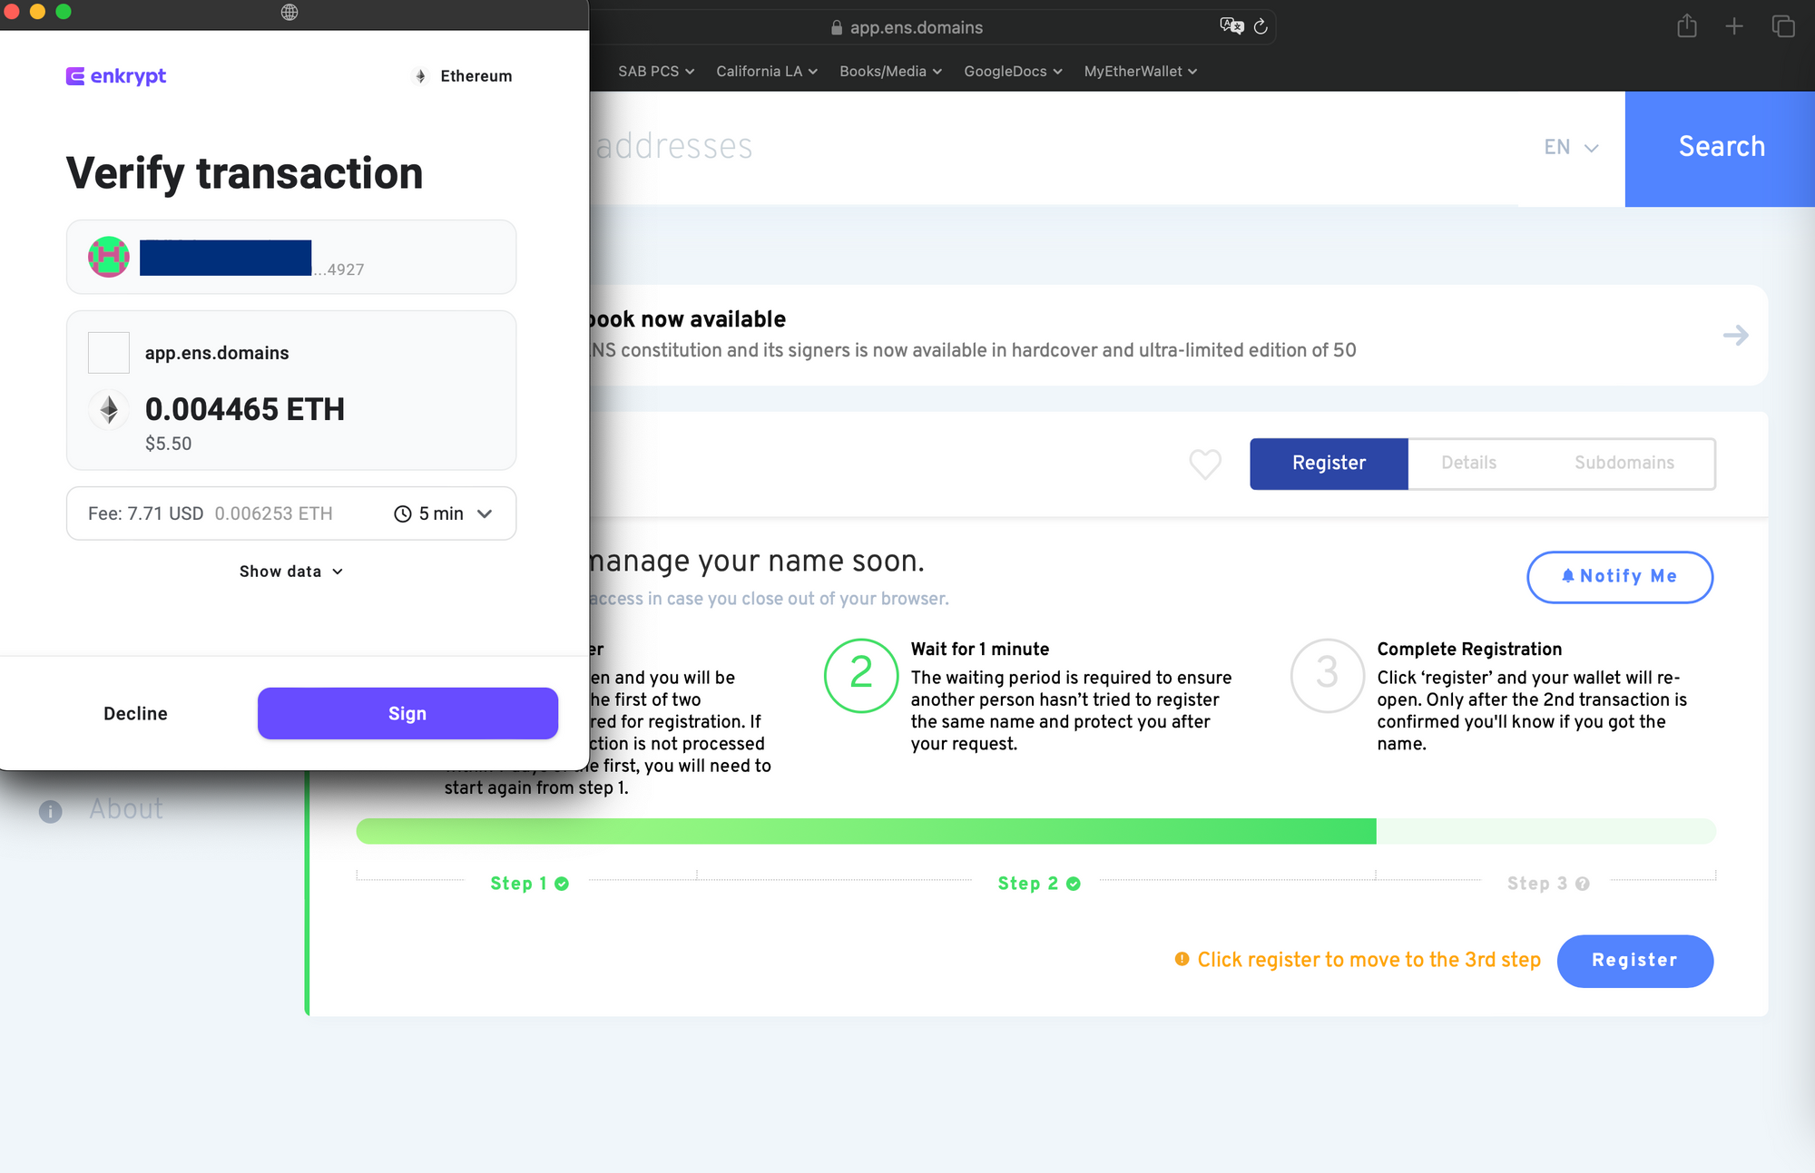Click the Verify transaction heading
This screenshot has width=1815, height=1173.
[x=245, y=172]
